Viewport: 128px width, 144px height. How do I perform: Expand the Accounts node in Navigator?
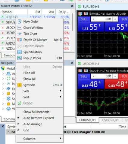tap(3, 73)
